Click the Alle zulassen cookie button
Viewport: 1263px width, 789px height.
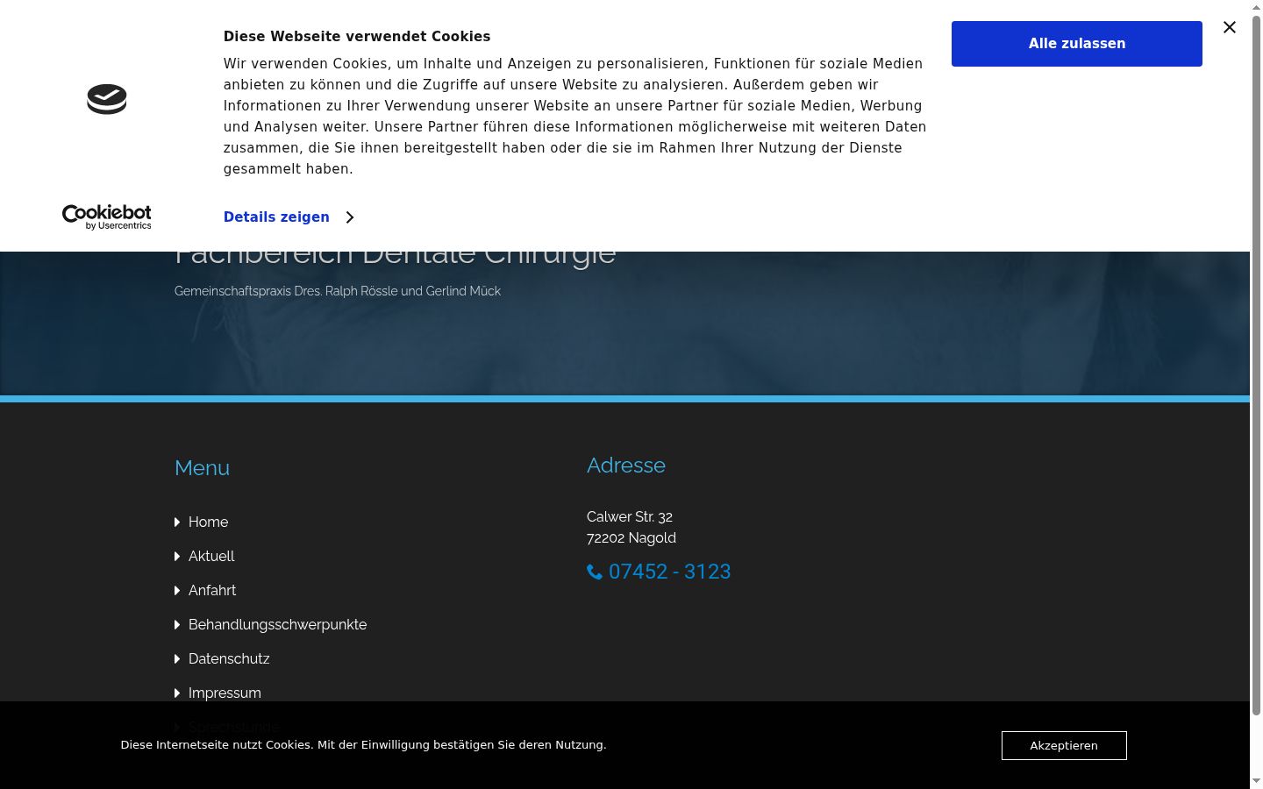[x=1076, y=44]
